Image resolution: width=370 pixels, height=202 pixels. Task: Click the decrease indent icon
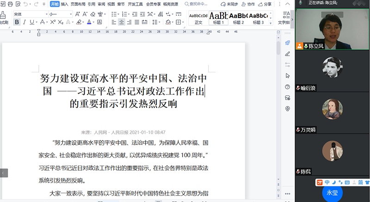pos(135,14)
